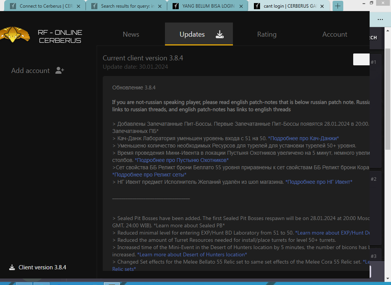Open a new browser tab with the plus button
Screen dimensions: 391x285
pos(338,6)
